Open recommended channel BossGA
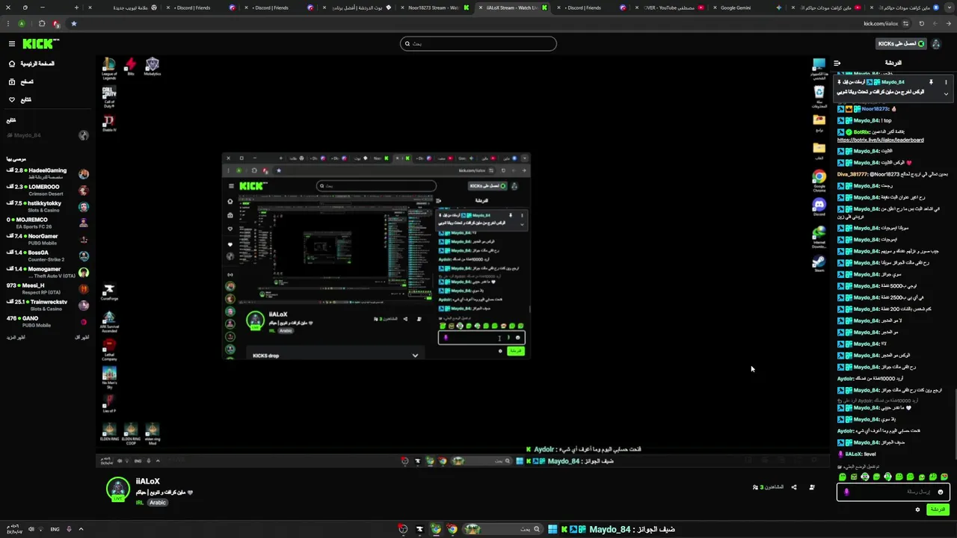Image resolution: width=957 pixels, height=538 pixels. coord(47,256)
